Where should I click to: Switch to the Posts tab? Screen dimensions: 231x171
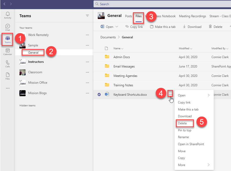pos(129,16)
